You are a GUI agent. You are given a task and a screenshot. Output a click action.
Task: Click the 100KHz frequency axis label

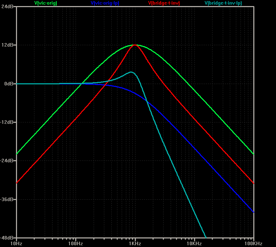click(x=253, y=244)
